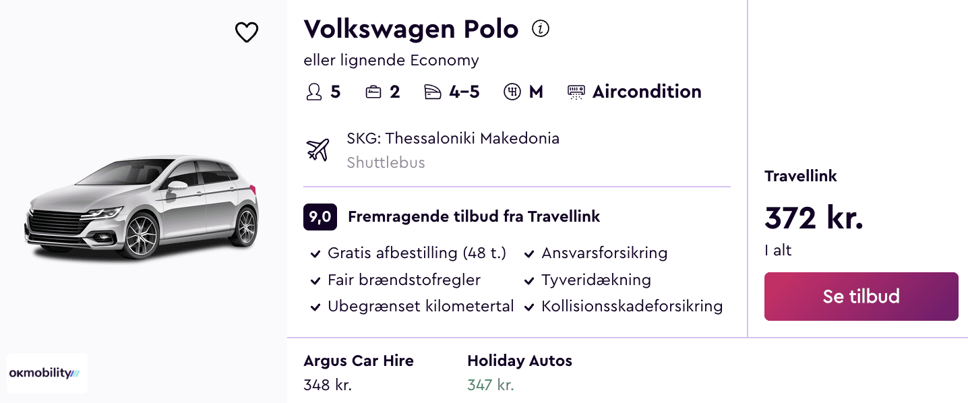Save Volkswagen Polo with the heart icon
Image resolution: width=968 pixels, height=403 pixels.
click(247, 32)
